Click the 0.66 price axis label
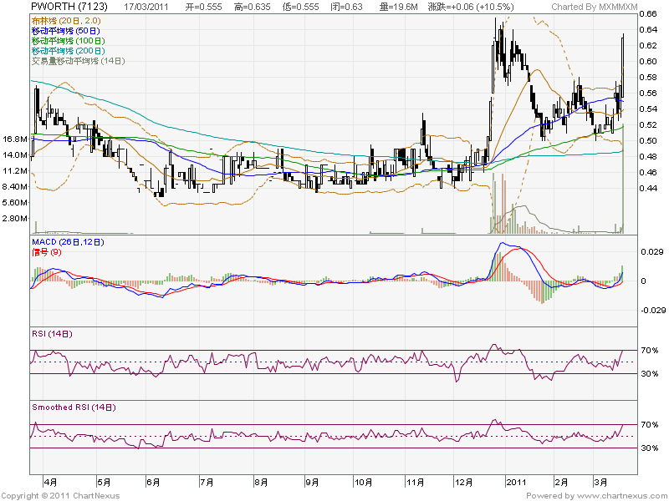Viewport: 669px width, 501px height. point(646,14)
